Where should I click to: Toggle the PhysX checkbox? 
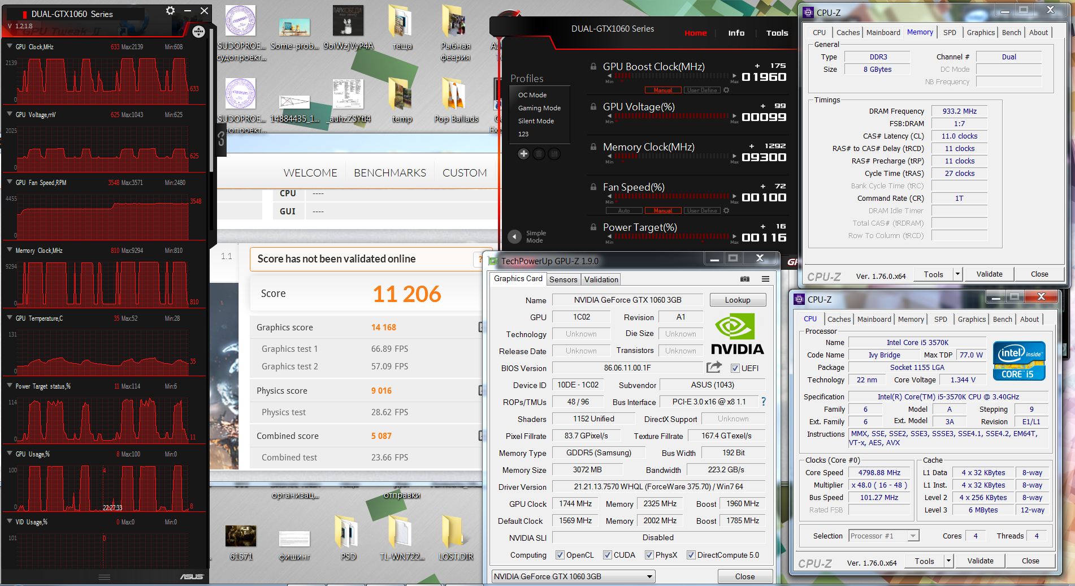point(649,555)
